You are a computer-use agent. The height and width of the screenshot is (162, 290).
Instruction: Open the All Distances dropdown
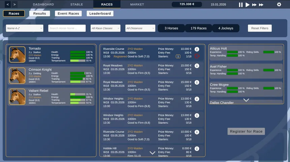tap(140, 28)
